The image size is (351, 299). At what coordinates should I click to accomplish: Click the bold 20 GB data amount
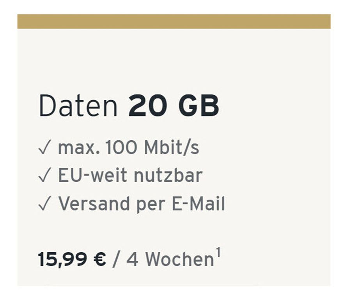(x=174, y=106)
